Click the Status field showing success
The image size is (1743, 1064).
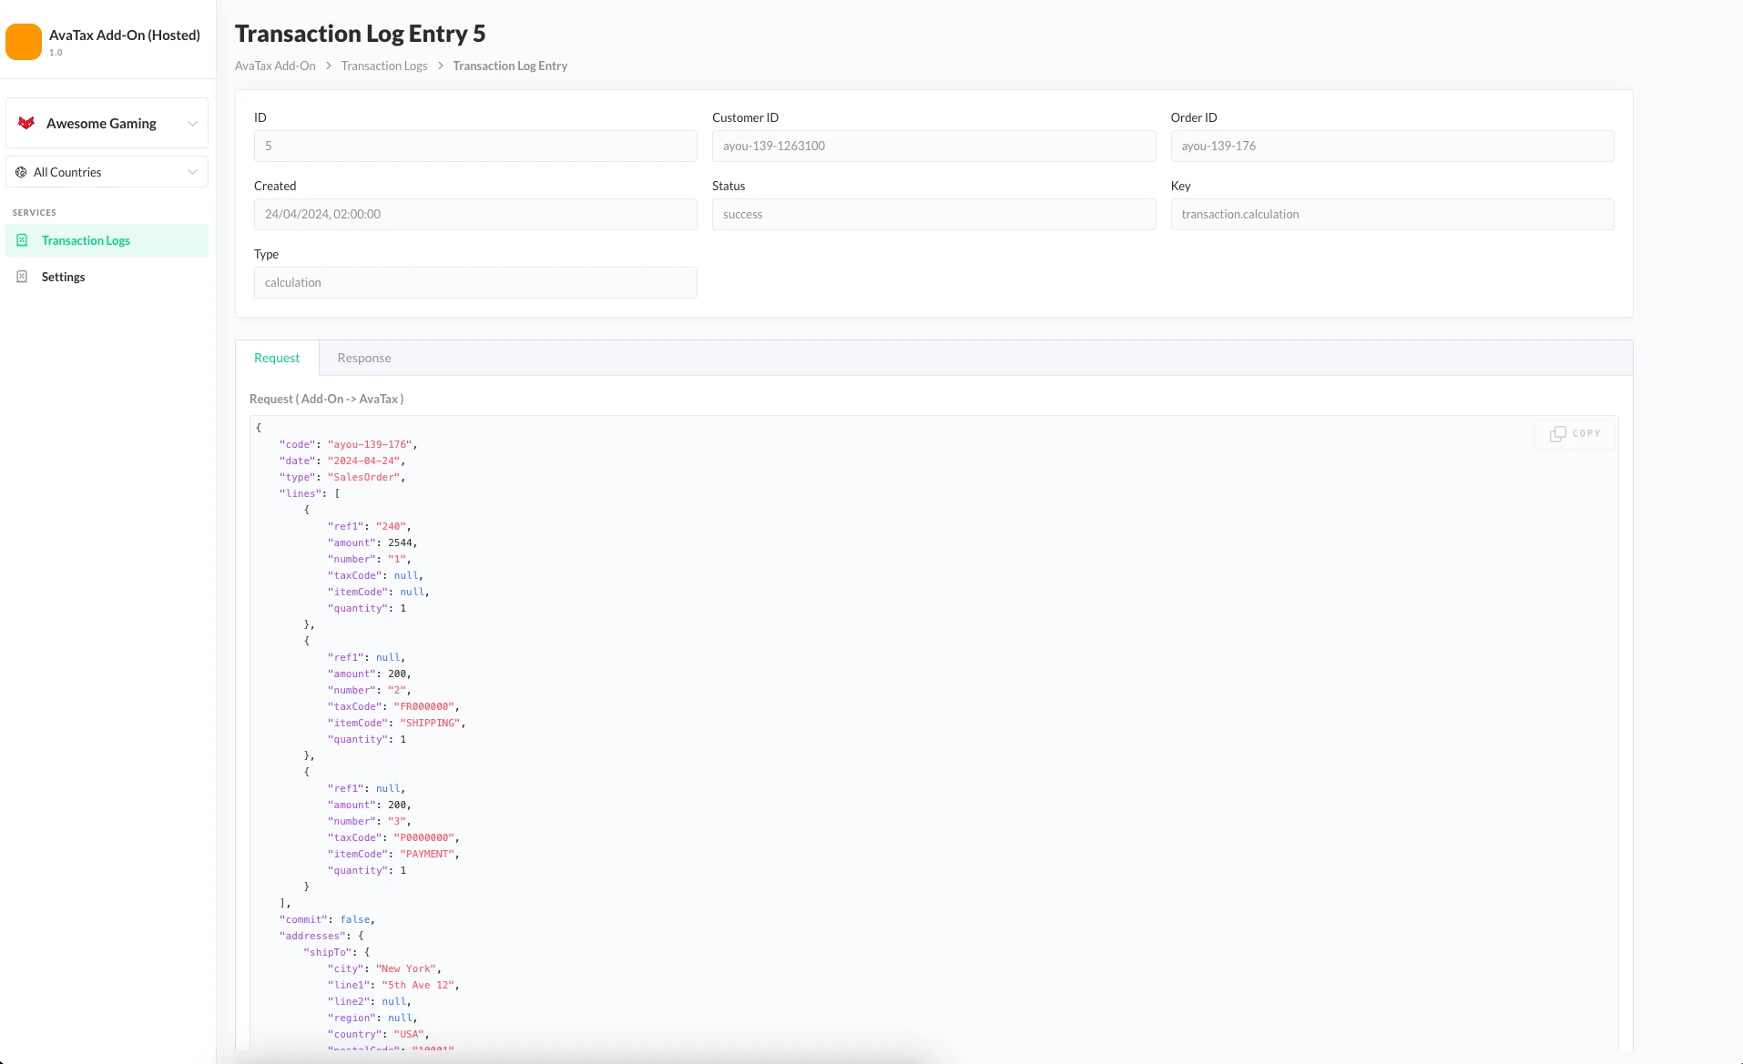coord(933,214)
